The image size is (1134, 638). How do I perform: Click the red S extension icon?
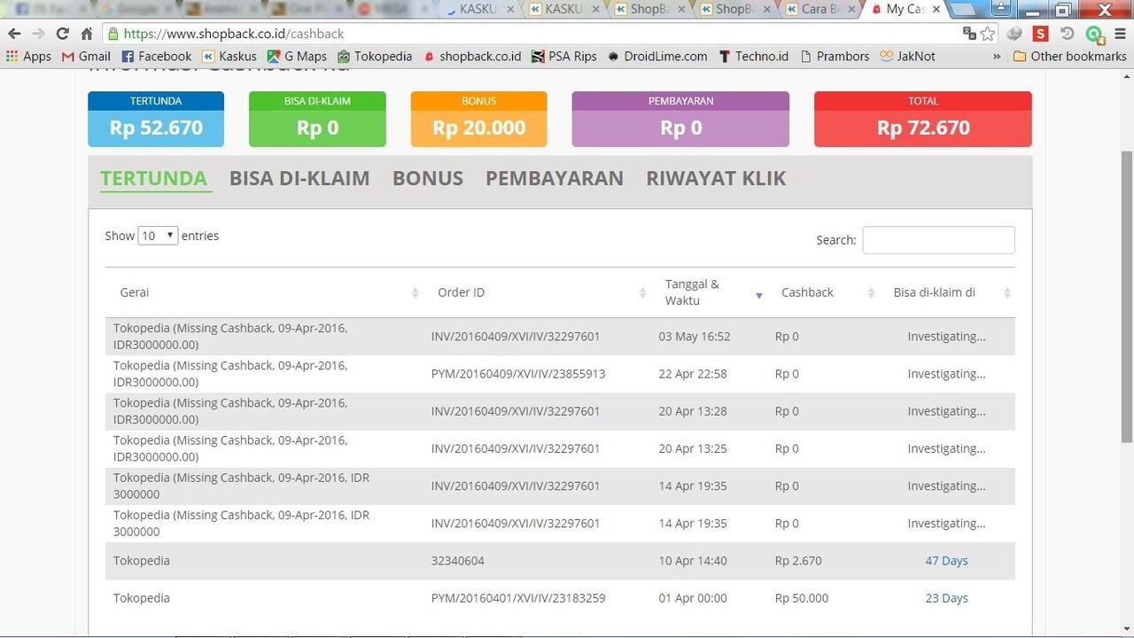[1041, 34]
